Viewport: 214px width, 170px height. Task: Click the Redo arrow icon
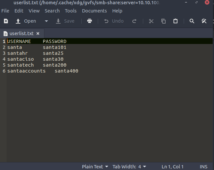pyautogui.click(x=134, y=21)
